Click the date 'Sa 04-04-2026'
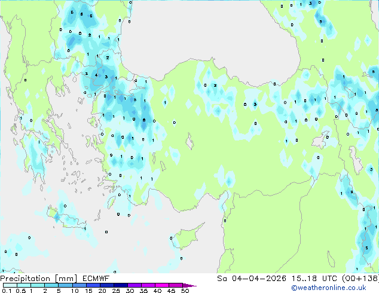Screen dimensions: 379x293 pos(252,279)
